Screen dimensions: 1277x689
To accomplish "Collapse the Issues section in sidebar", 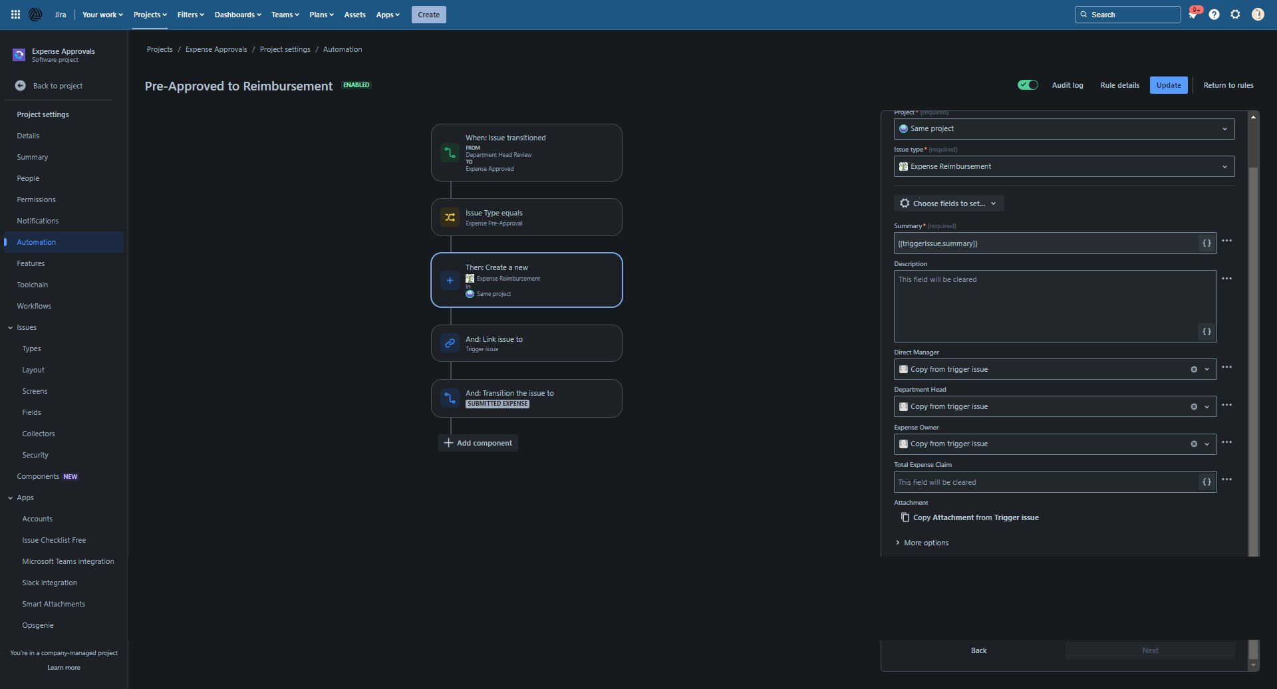I will coord(11,328).
